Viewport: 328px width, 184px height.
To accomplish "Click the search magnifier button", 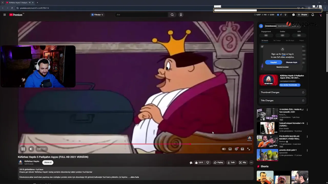I will pyautogui.click(x=172, y=15).
